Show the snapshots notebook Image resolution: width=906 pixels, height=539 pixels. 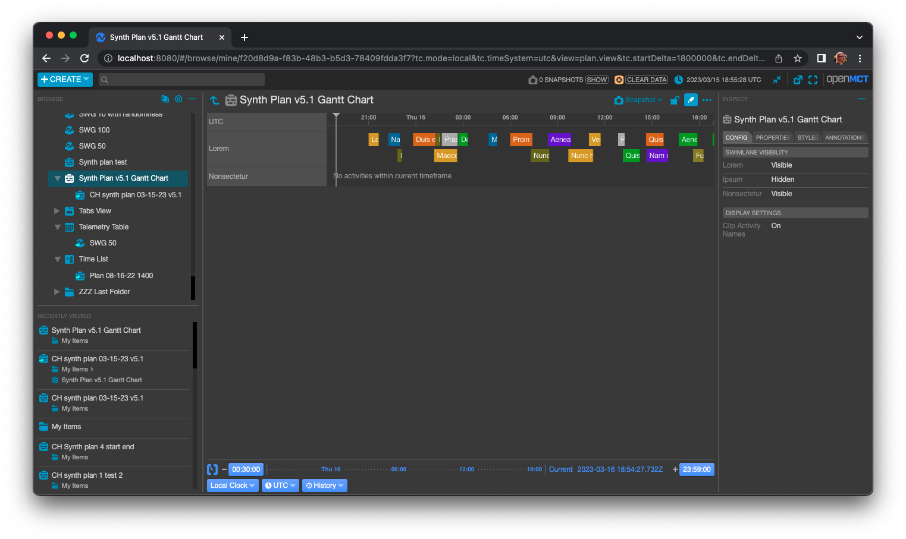[x=597, y=80]
